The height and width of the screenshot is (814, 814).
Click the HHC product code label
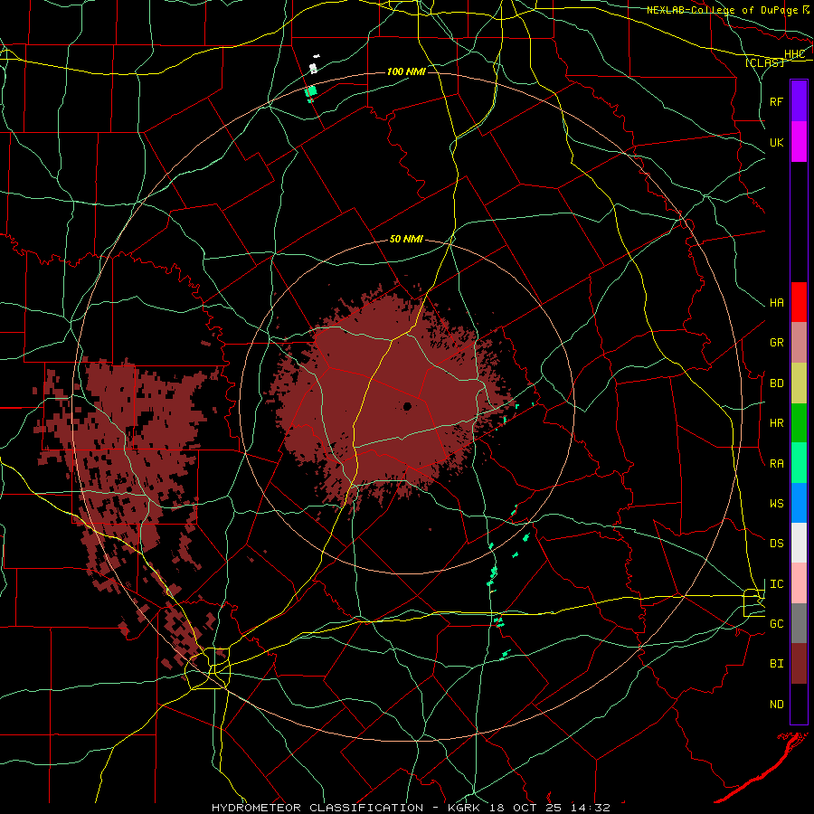(x=794, y=54)
